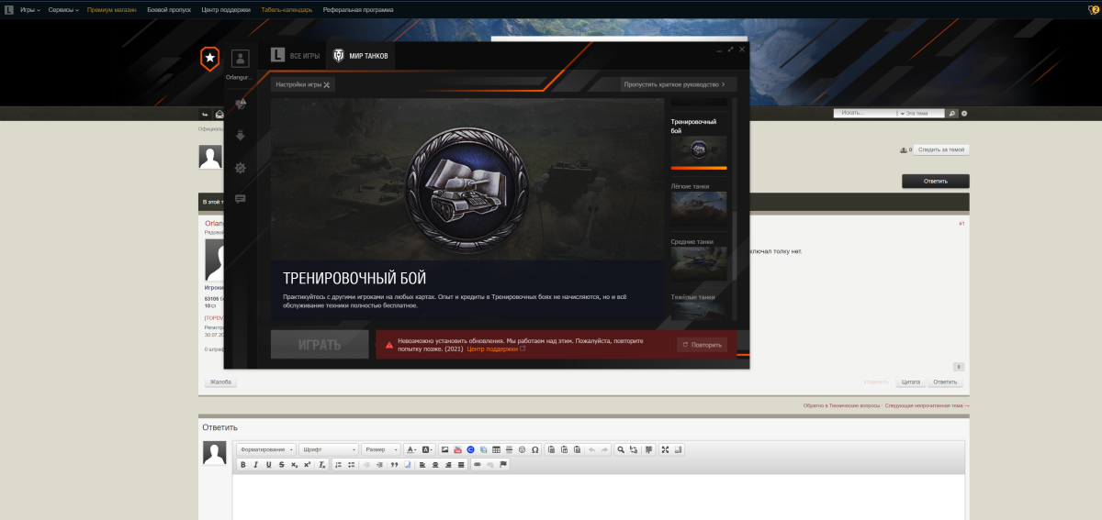
Task: Click the orange Тренировочный бой progress bar
Action: 699,168
